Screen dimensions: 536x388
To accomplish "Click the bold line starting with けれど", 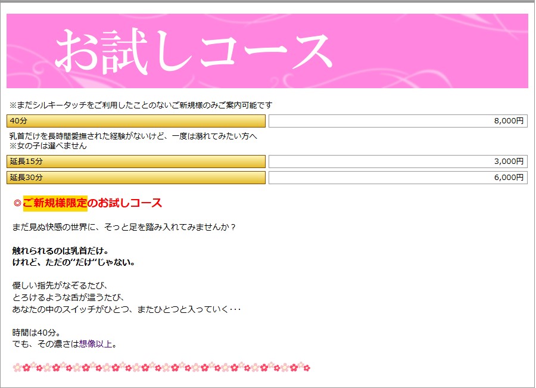I will tap(74, 262).
